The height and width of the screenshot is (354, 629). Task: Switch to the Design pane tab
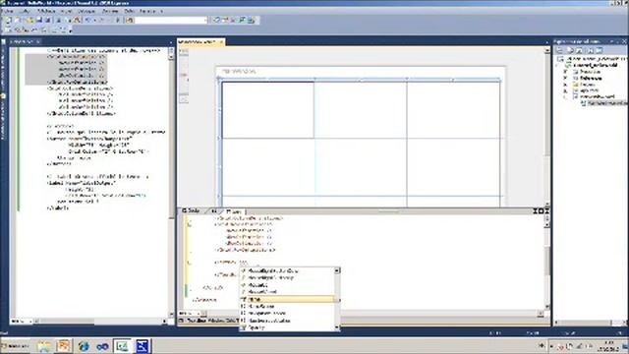(192, 211)
